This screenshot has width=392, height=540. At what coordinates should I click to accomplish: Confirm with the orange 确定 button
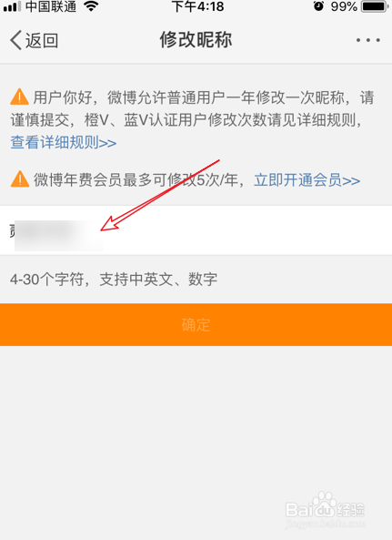coord(196,325)
